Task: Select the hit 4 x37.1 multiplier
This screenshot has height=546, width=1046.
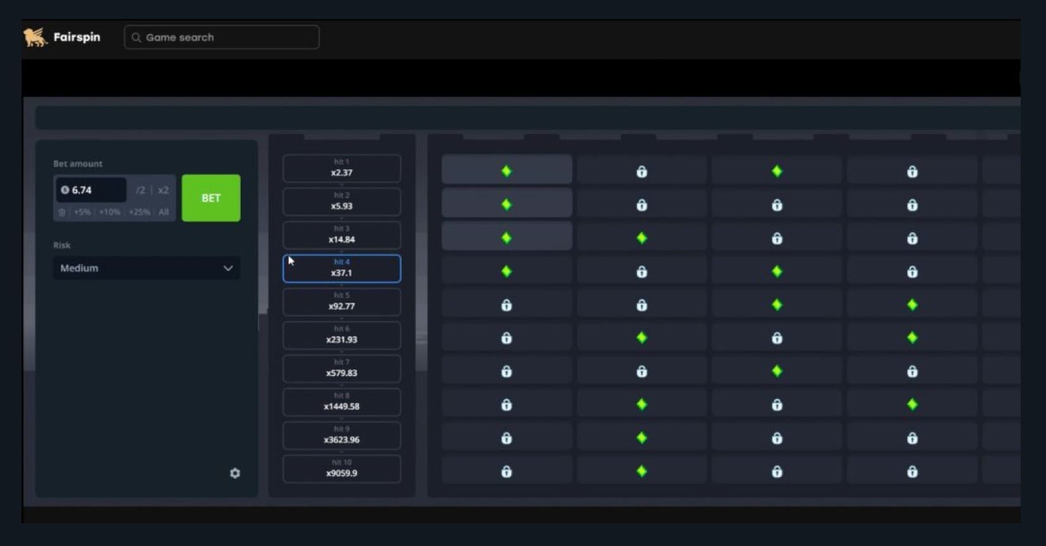Action: pos(341,269)
